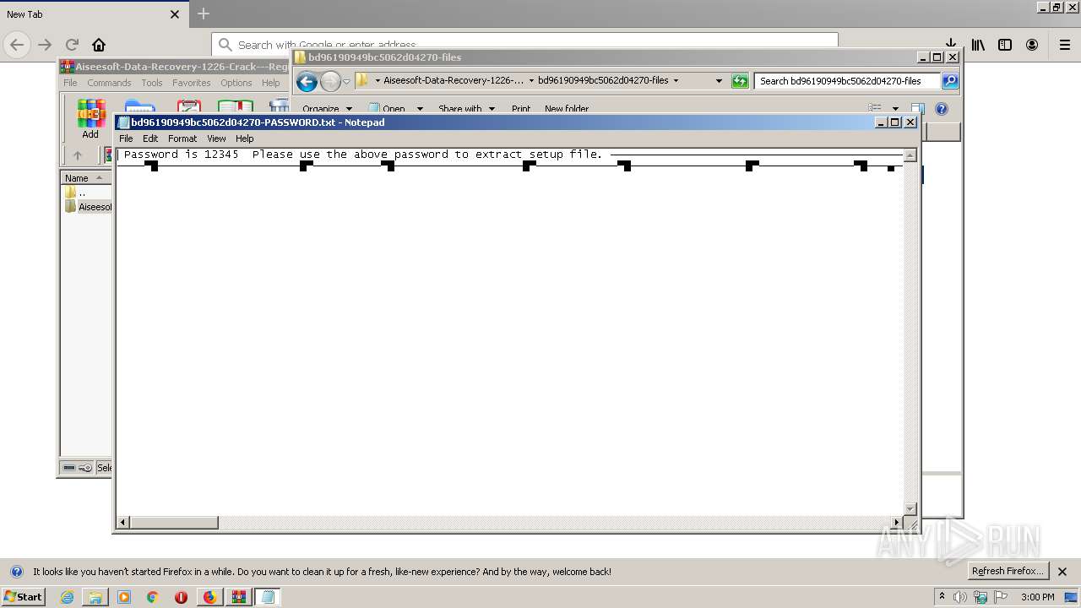Show hidden tray icons arrow
This screenshot has width=1081, height=608.
942,597
